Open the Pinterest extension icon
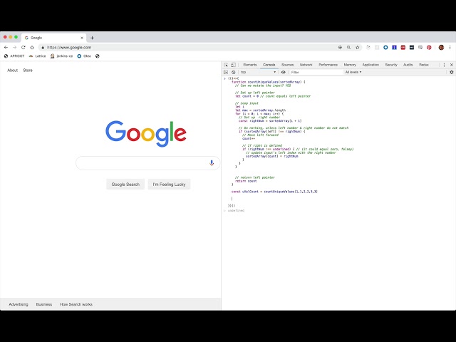Viewport: 456px width, 342px height. tap(429, 48)
